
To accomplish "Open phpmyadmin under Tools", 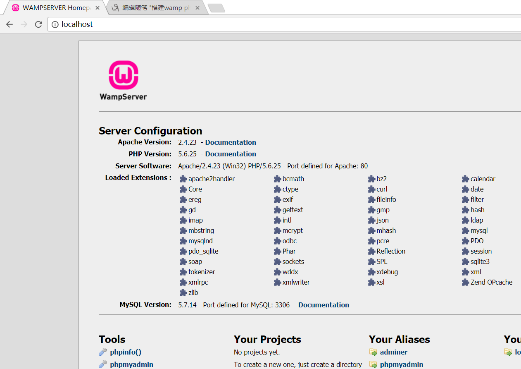I will [132, 364].
